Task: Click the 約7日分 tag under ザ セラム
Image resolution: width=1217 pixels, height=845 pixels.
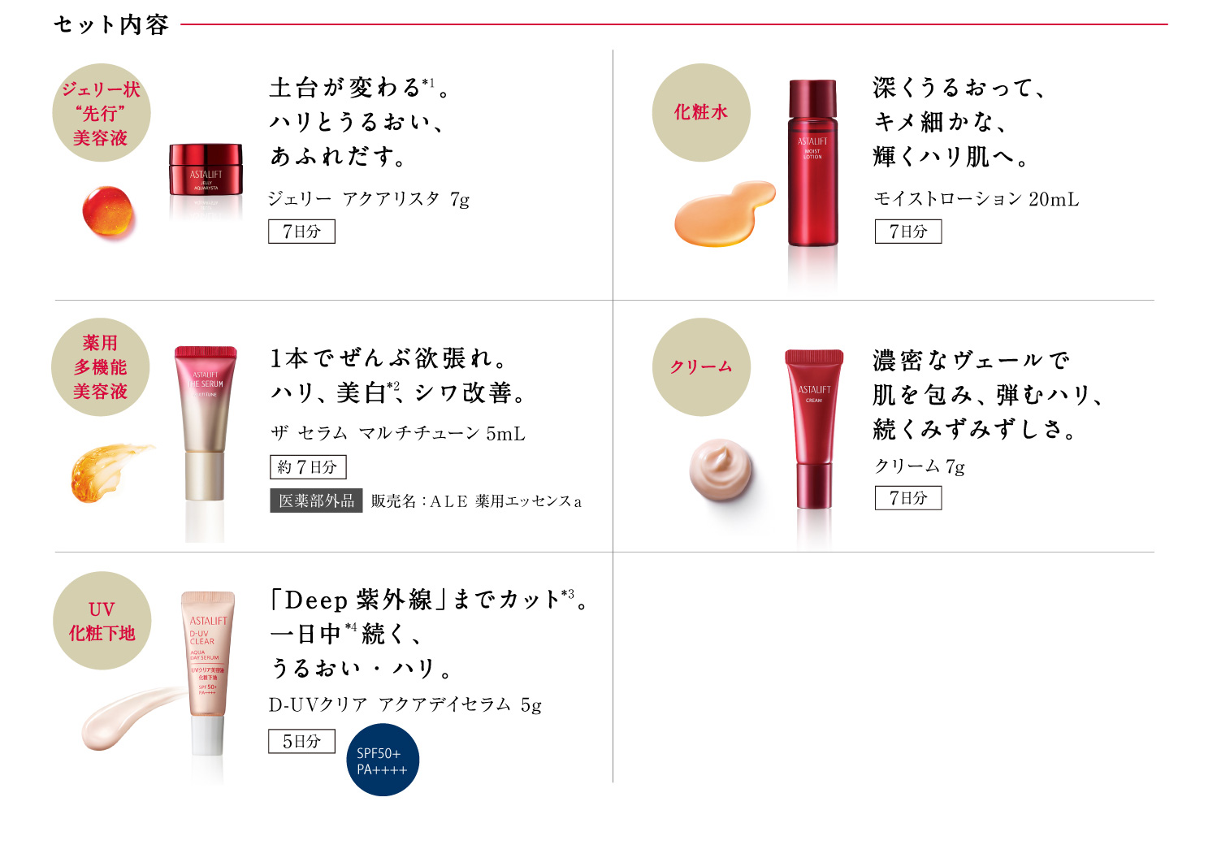Action: tap(308, 466)
